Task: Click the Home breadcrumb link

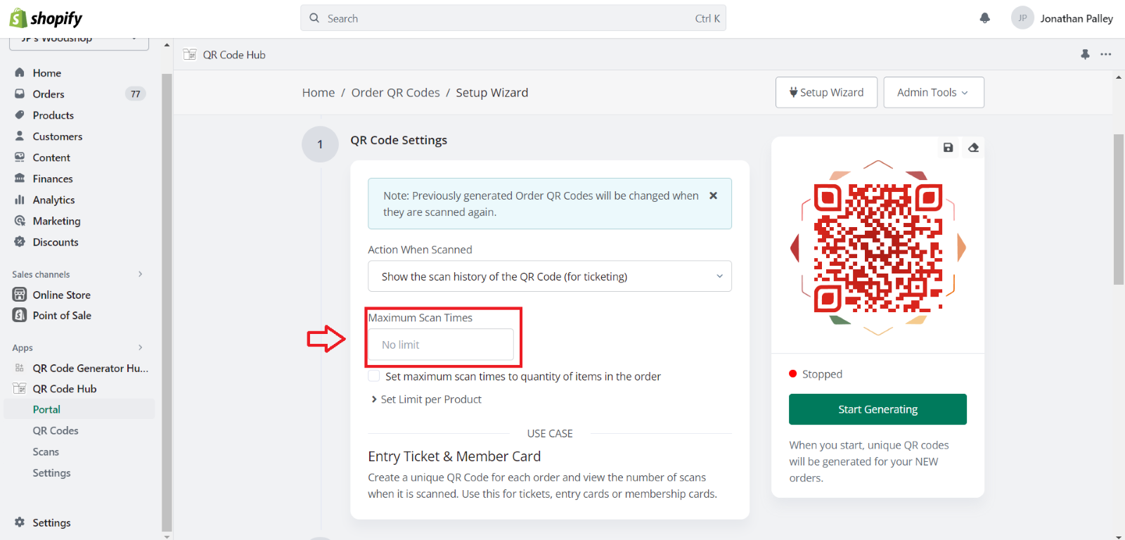Action: (319, 93)
